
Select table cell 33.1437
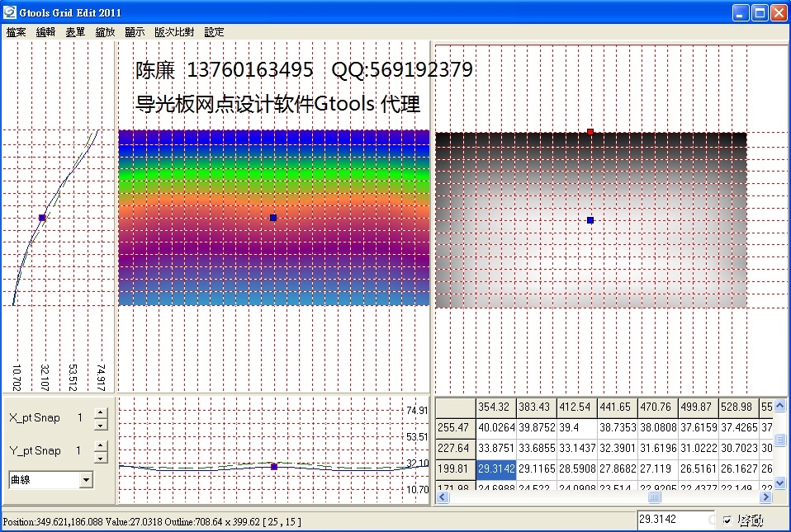click(x=577, y=449)
